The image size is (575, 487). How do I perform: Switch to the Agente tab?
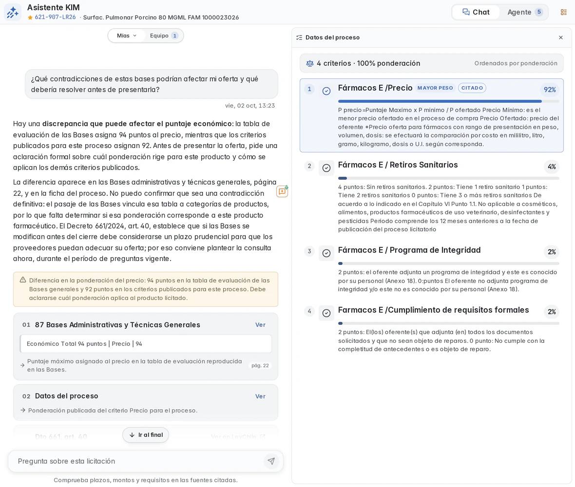[x=524, y=12]
